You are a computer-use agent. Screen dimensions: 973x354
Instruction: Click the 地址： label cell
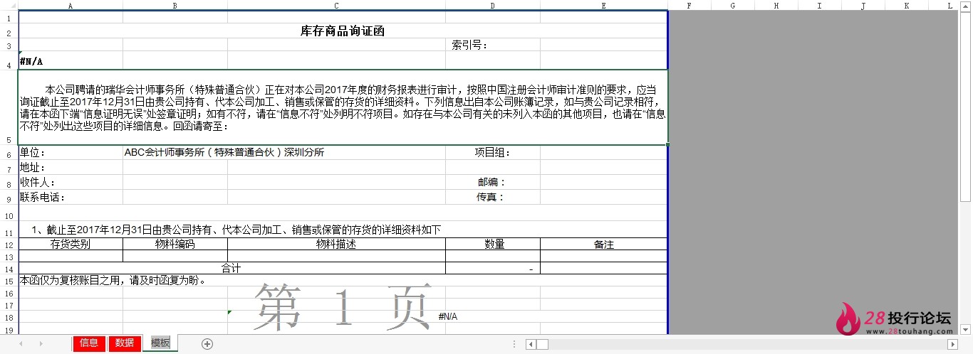(x=71, y=167)
